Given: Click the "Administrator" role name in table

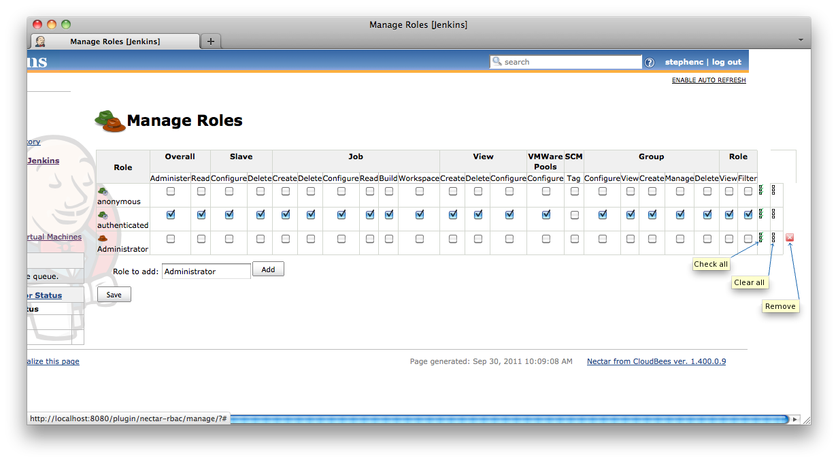Looking at the screenshot, I should pos(123,249).
